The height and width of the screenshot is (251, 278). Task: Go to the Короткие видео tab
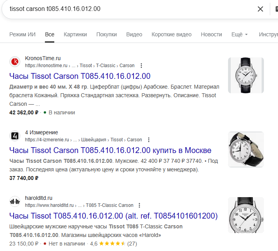[x=171, y=34]
